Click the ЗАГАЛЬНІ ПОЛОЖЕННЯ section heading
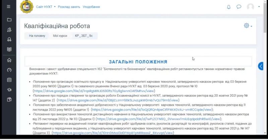Screen dimensions: 268x140 (138, 62)
